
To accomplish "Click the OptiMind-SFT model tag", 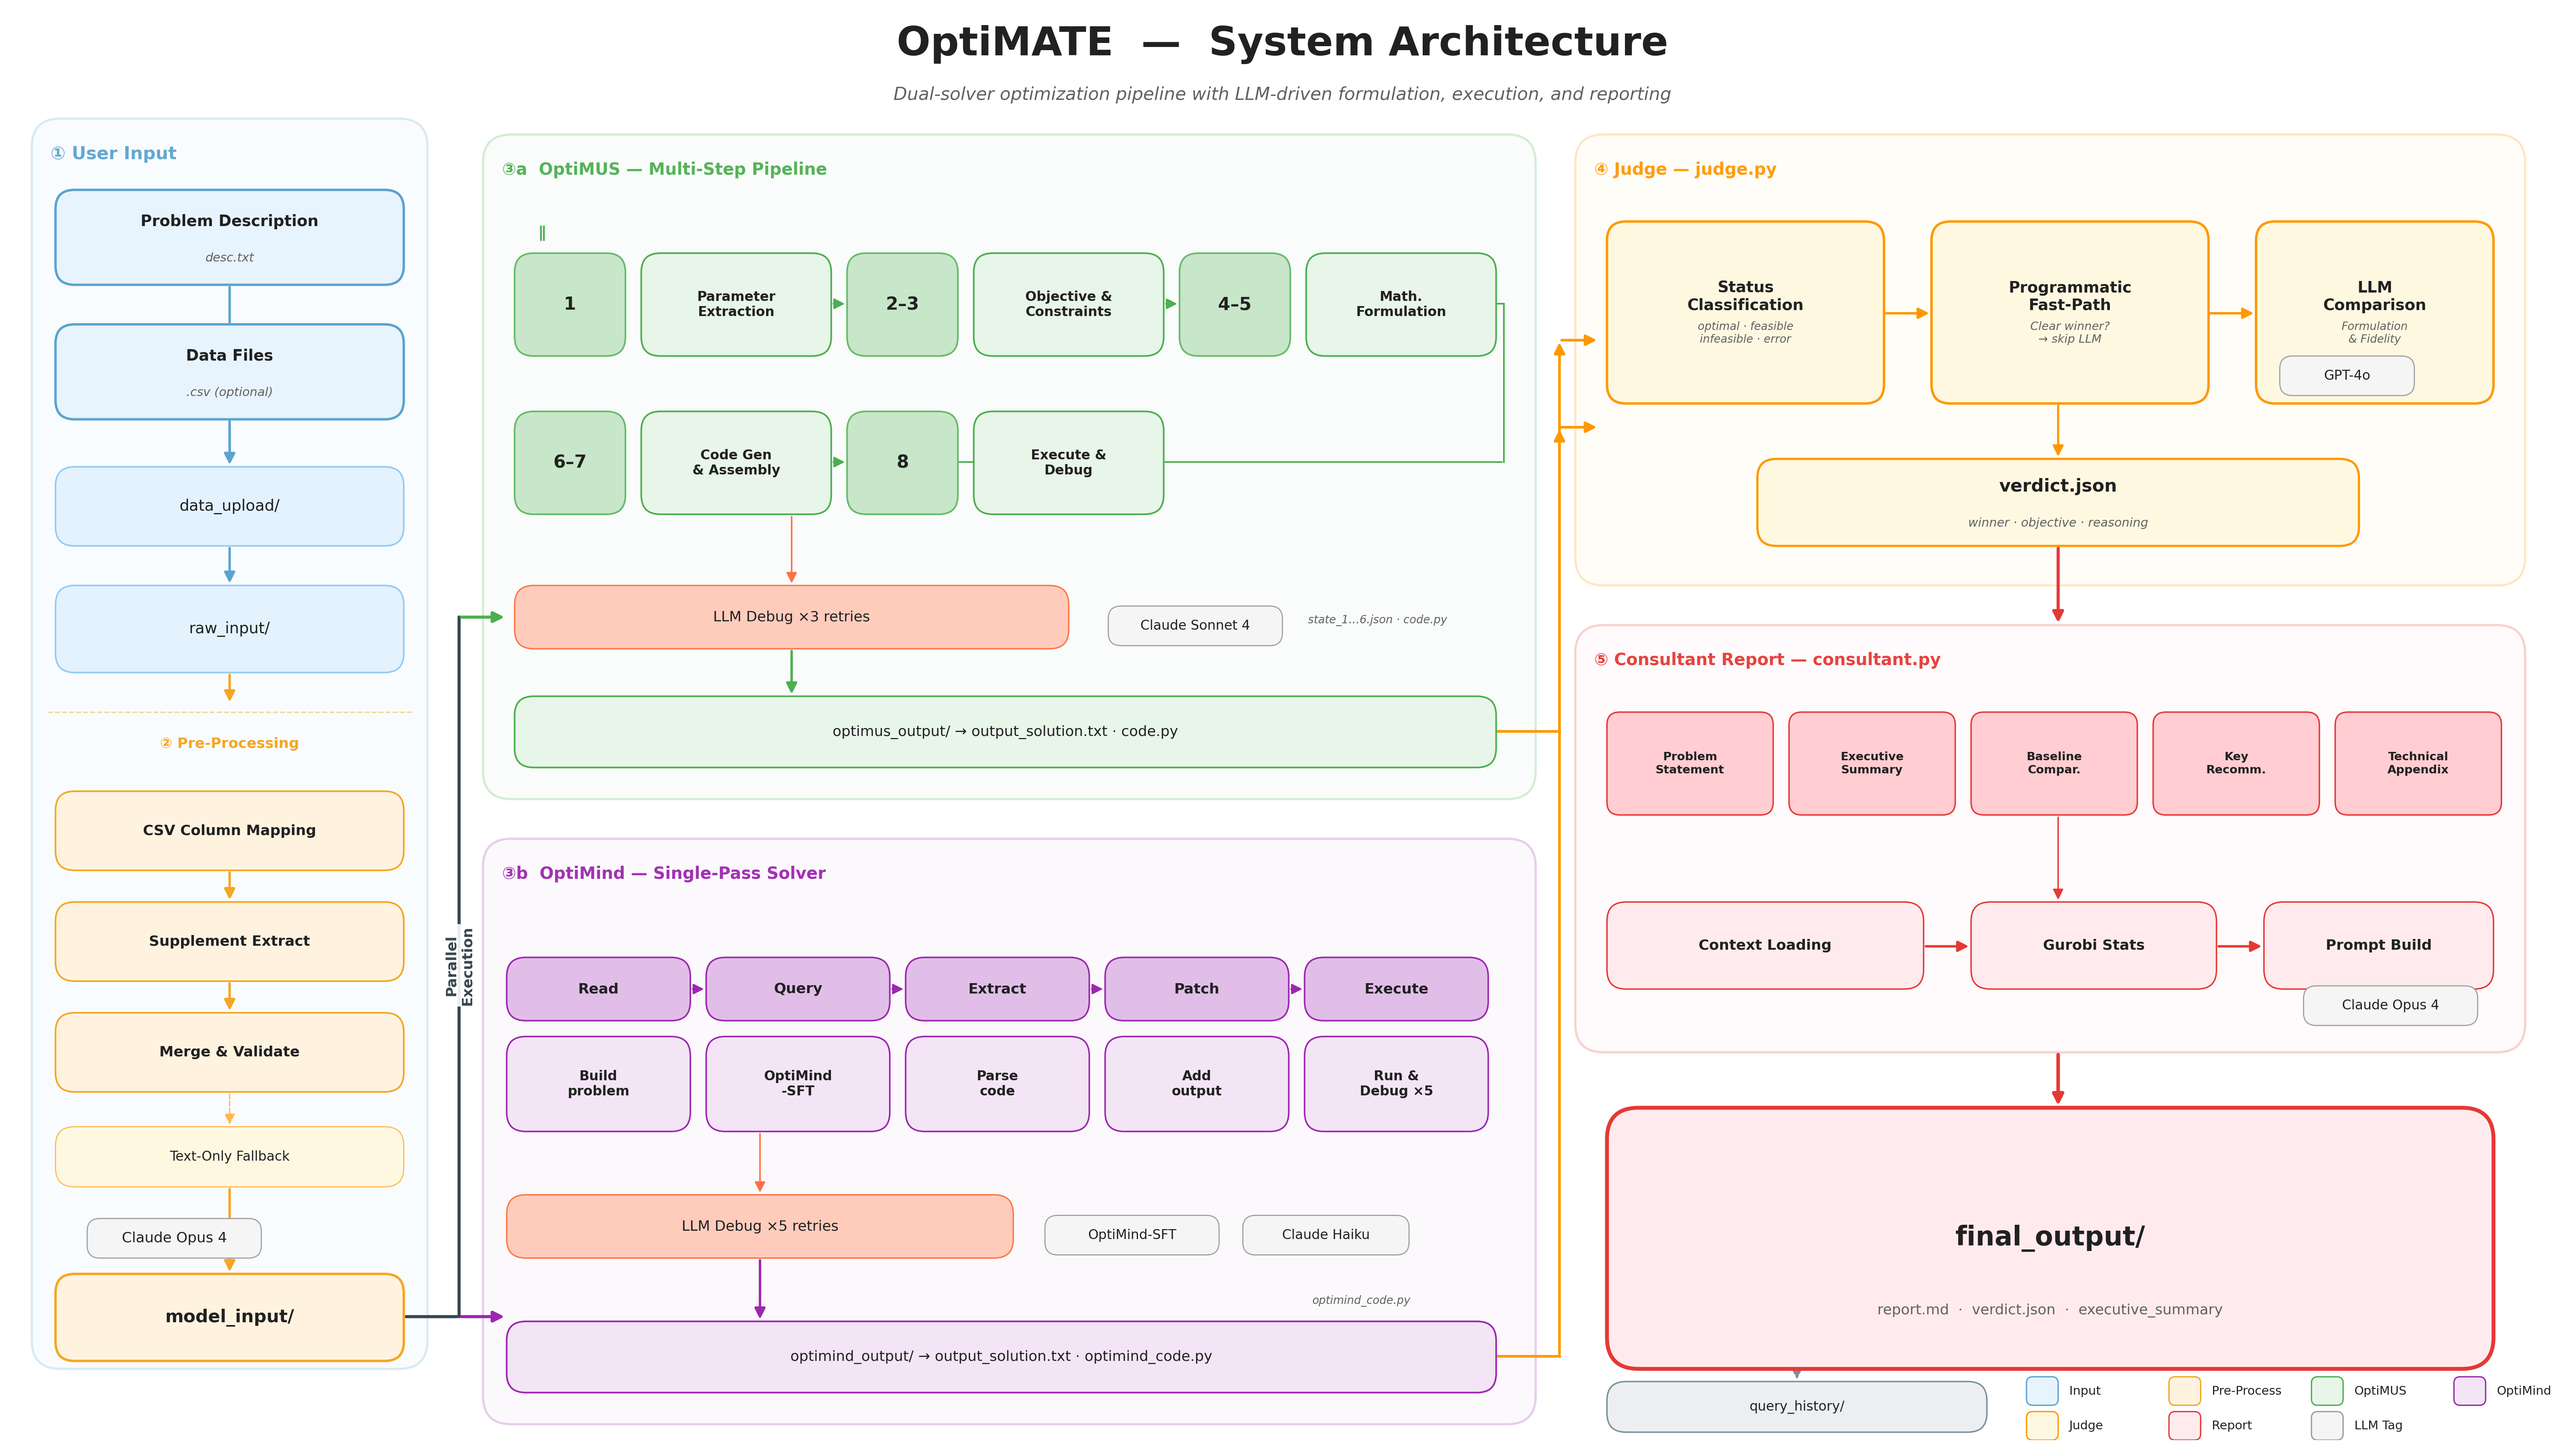I will pos(1132,1235).
